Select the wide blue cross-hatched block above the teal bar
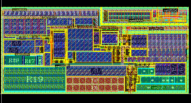The image size is (191, 103). tap(94, 57)
